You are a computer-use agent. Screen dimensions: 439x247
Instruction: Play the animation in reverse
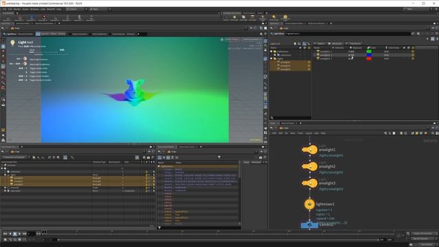coord(10,233)
